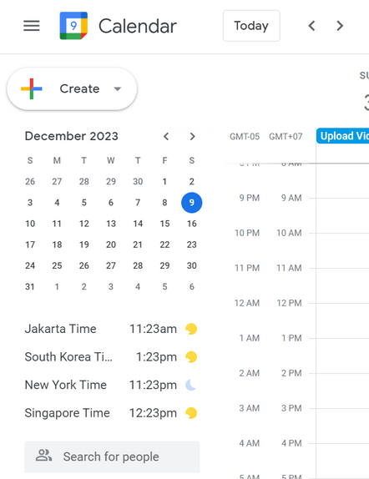Jump to today with the Today button

[x=251, y=26]
